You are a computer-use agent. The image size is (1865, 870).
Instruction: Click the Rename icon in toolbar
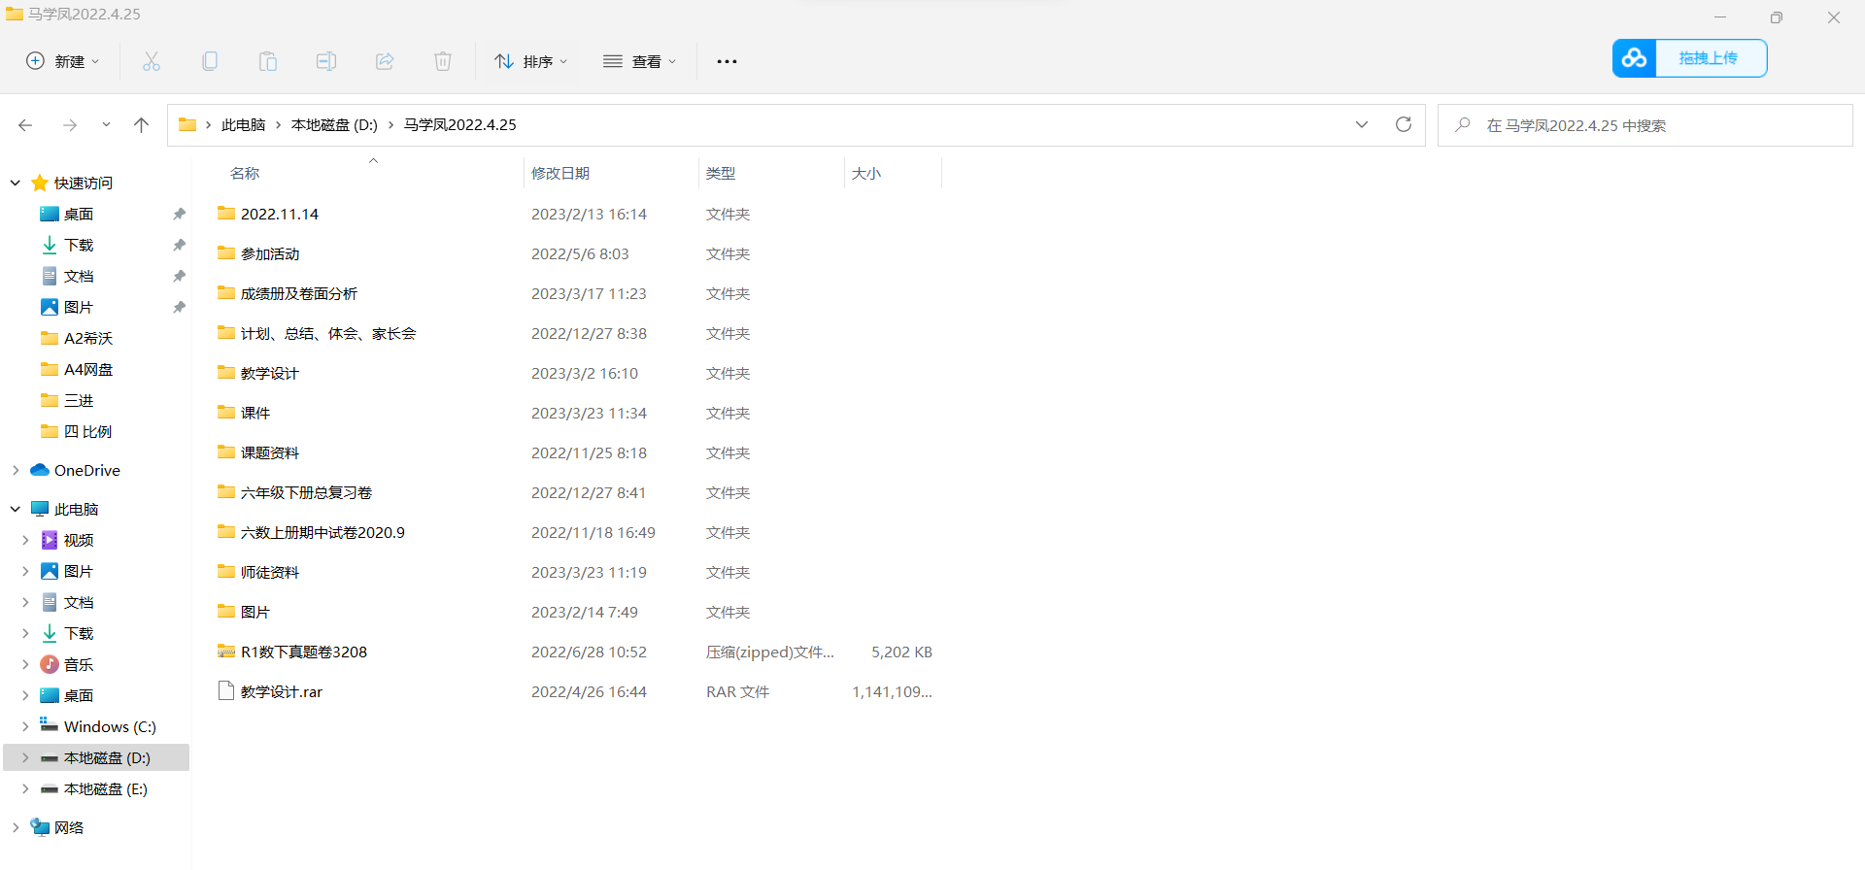[x=326, y=61]
